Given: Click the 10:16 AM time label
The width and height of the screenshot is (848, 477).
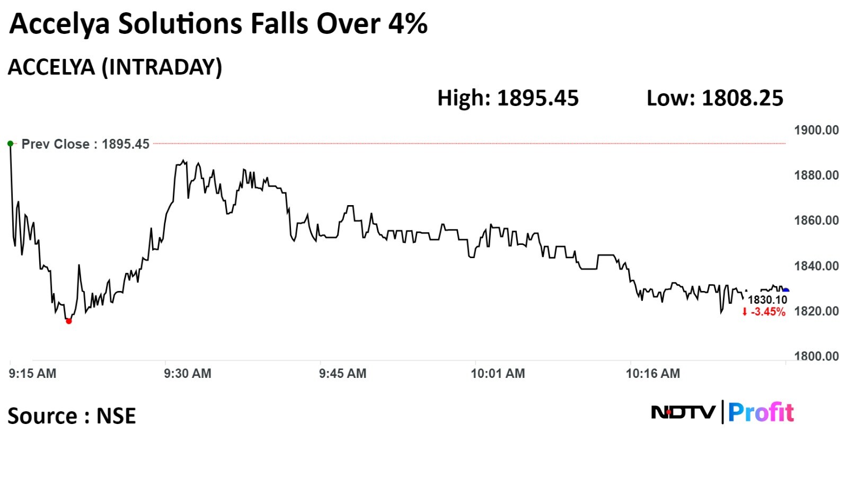Looking at the screenshot, I should tap(652, 374).
